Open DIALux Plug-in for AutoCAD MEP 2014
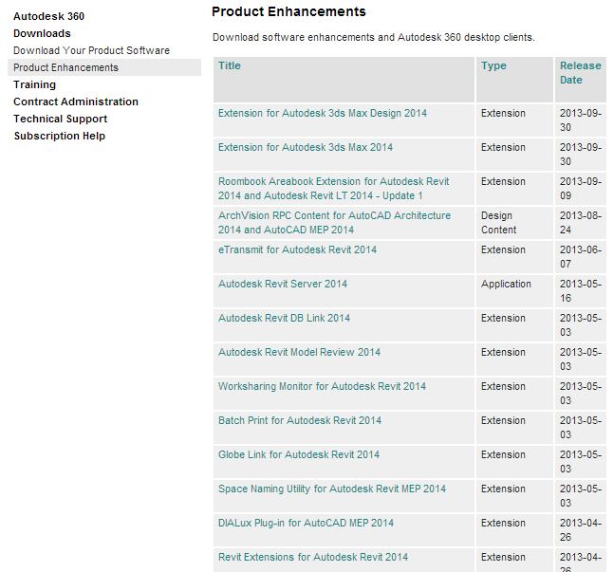 pyautogui.click(x=306, y=523)
